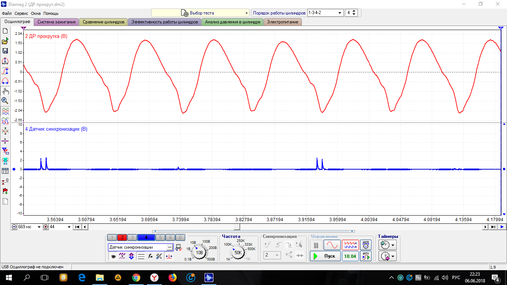
Task: Switch to Эффективность работы цилиндров tab
Action: (165, 22)
